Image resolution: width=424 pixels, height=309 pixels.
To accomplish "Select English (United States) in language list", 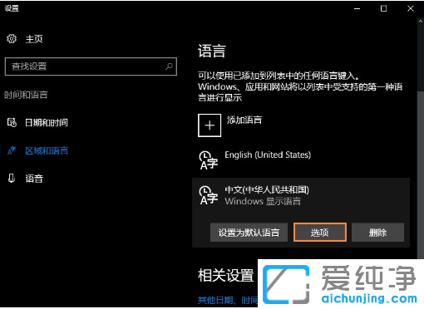I will [x=268, y=154].
